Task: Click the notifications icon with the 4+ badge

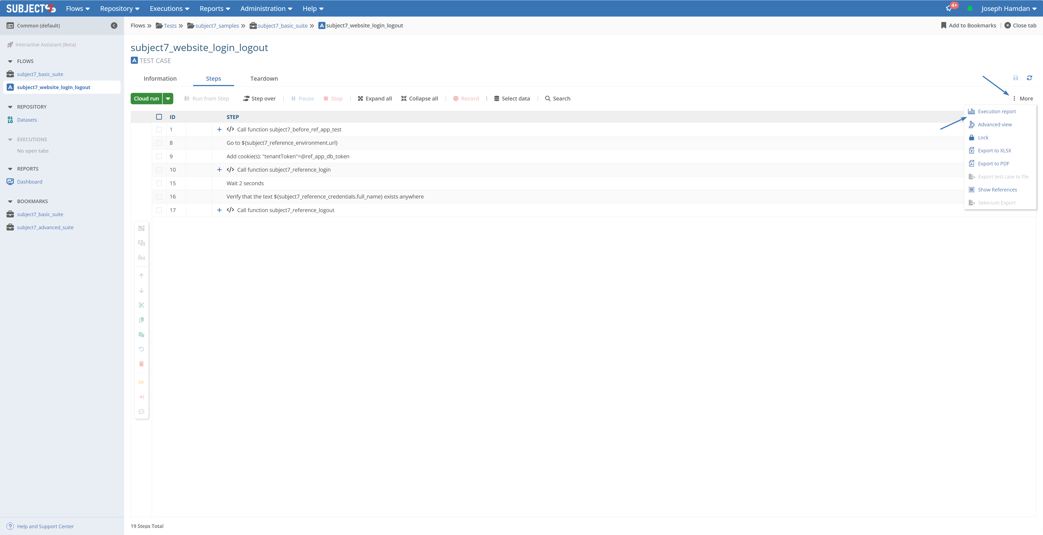Action: (949, 8)
